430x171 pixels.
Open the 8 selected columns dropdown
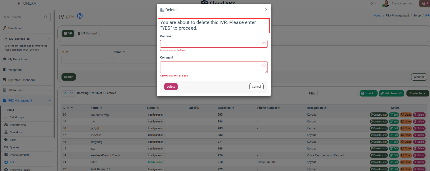click(x=417, y=93)
